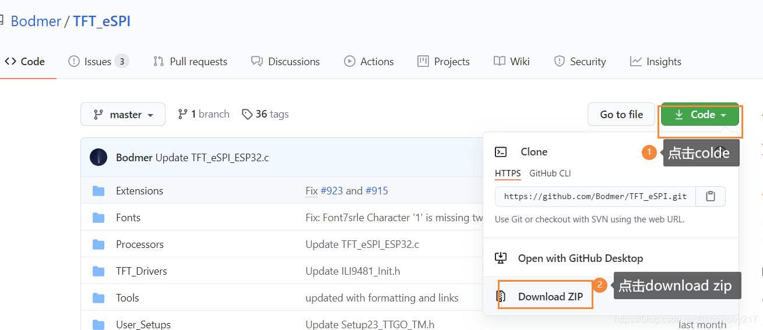Click the GitHub Desktop download icon
The image size is (763, 330).
[501, 258]
